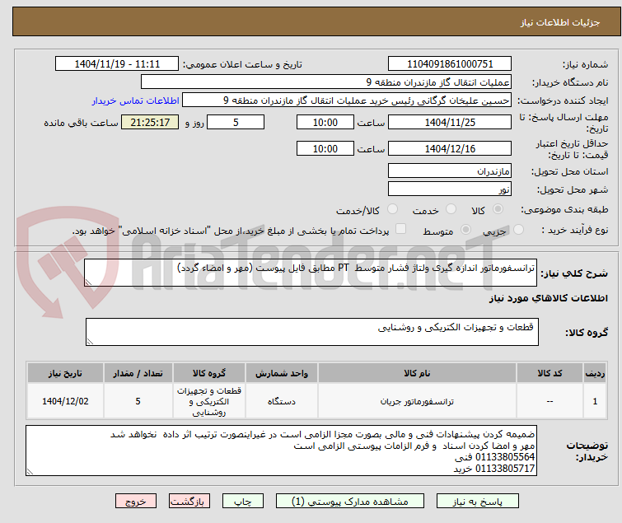Open مشاهده مدارک پیوستی (1) button

click(350, 502)
